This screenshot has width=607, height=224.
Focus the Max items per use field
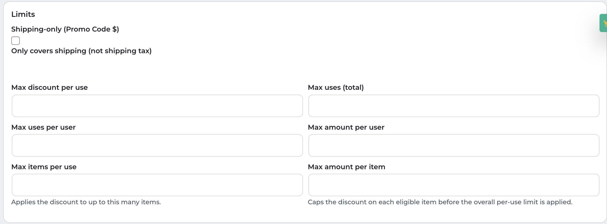coord(157,185)
